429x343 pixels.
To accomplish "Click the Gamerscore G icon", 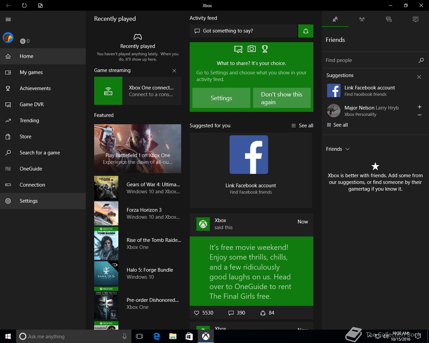I will click(23, 41).
